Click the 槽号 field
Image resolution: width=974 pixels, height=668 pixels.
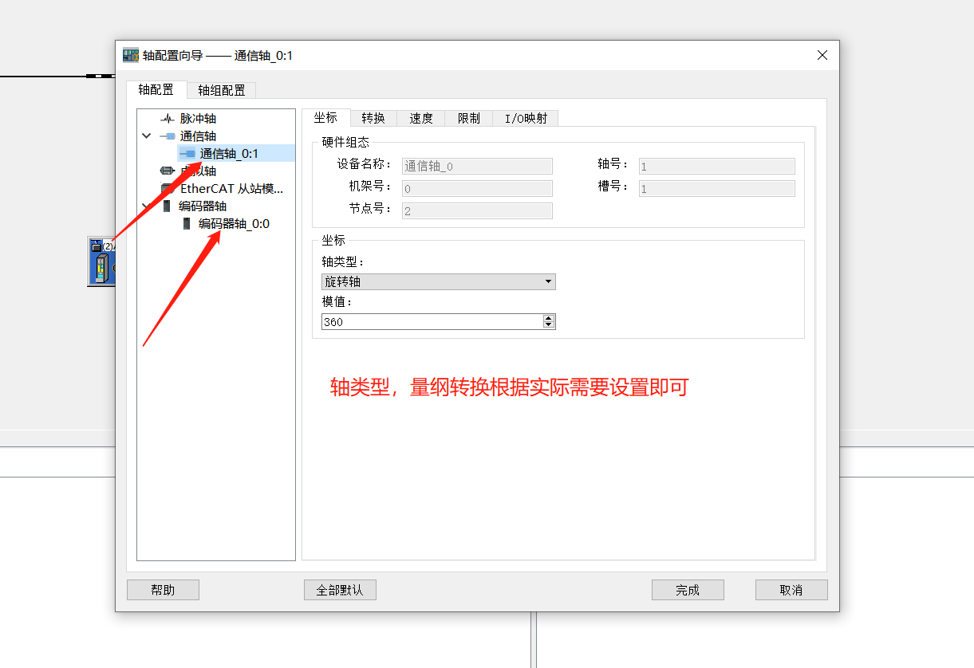point(716,188)
